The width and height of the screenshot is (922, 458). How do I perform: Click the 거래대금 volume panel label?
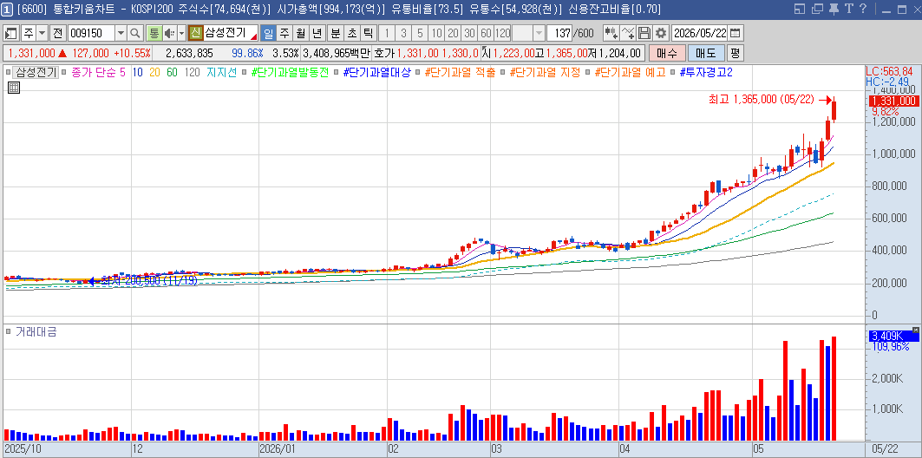point(36,331)
